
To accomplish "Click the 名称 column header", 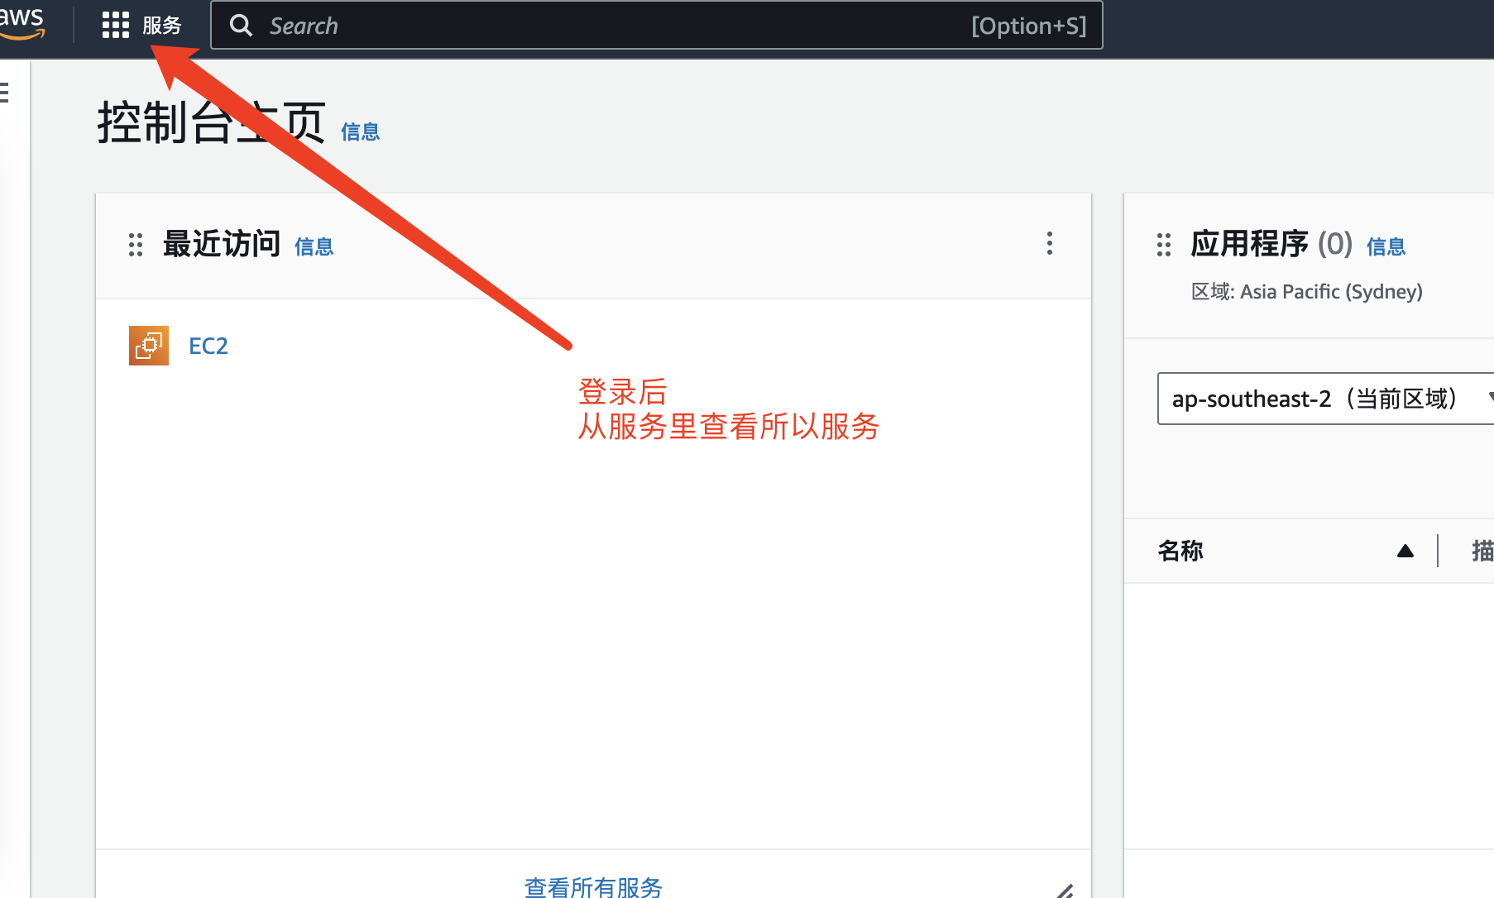I will [x=1180, y=551].
